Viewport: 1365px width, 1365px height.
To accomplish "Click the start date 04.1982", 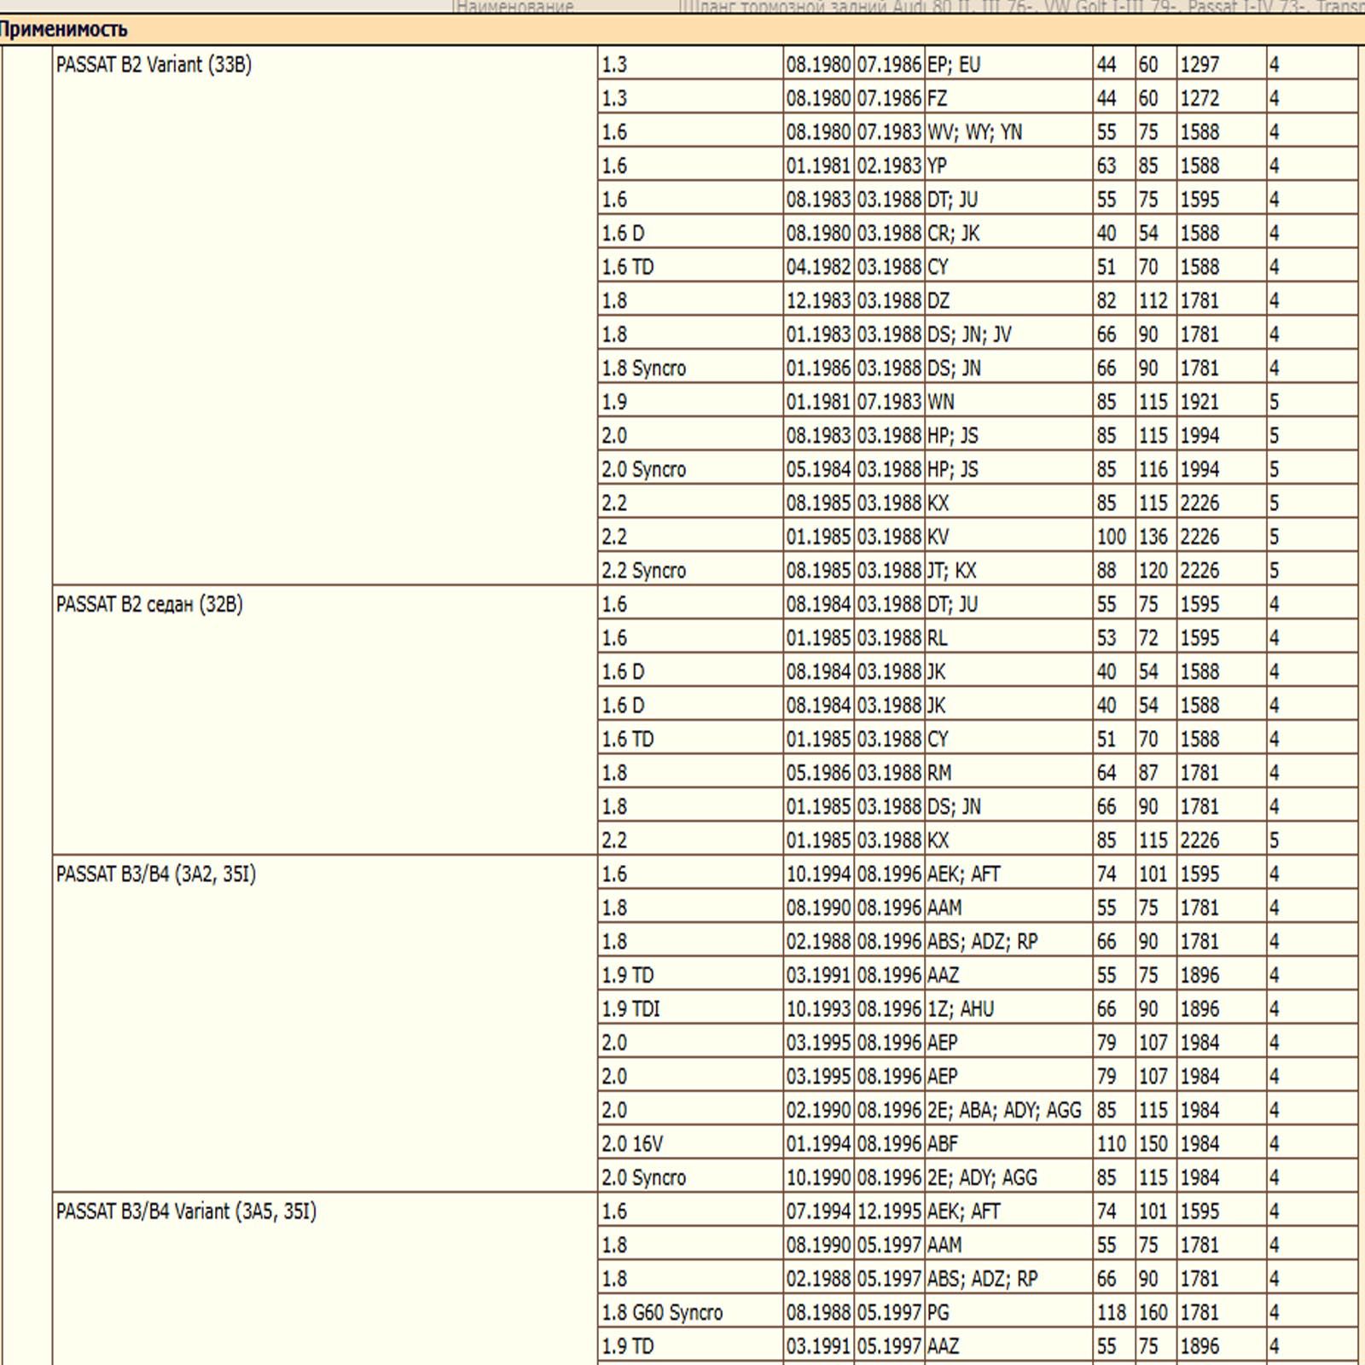I will click(x=819, y=267).
